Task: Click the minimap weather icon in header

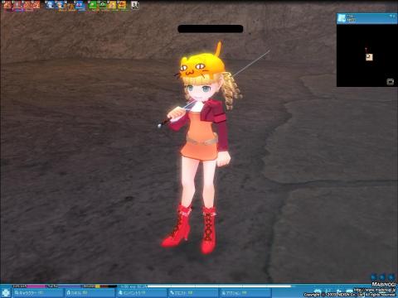Action: [342, 18]
